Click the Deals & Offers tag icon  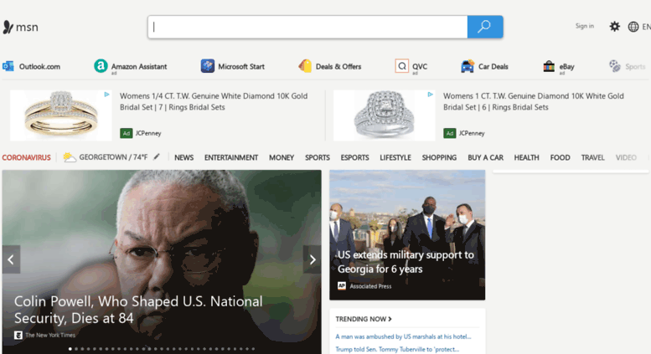tap(305, 66)
